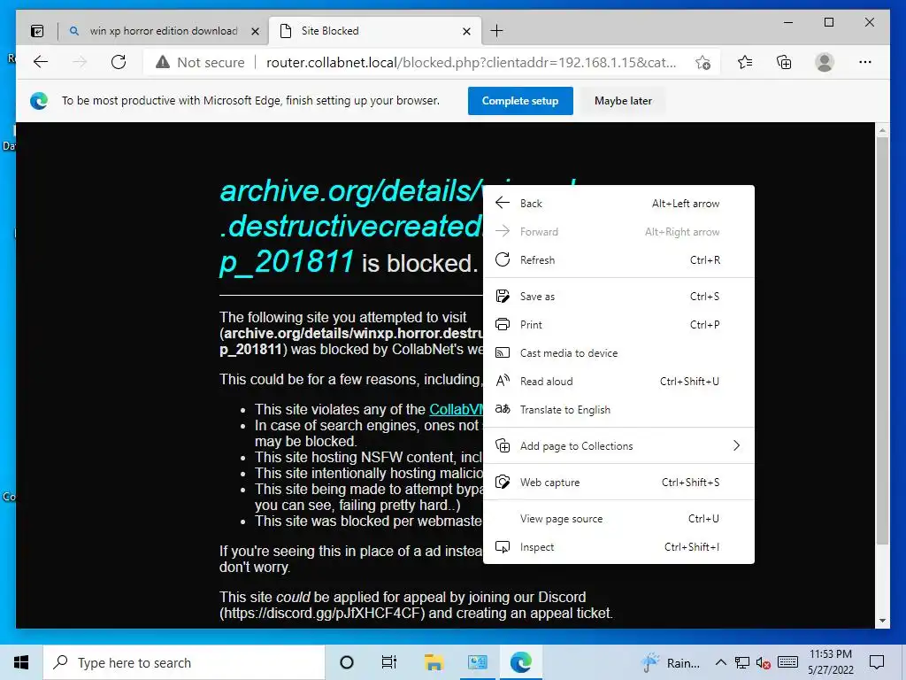Image resolution: width=906 pixels, height=680 pixels.
Task: Click the scrollbar up arrow
Action: click(882, 131)
